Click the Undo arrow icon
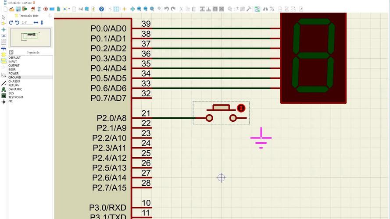The height and width of the screenshot is (219, 390). (167, 9)
